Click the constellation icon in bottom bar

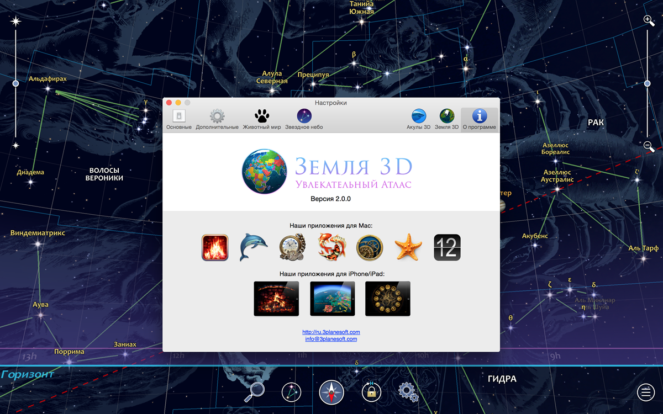click(x=291, y=392)
